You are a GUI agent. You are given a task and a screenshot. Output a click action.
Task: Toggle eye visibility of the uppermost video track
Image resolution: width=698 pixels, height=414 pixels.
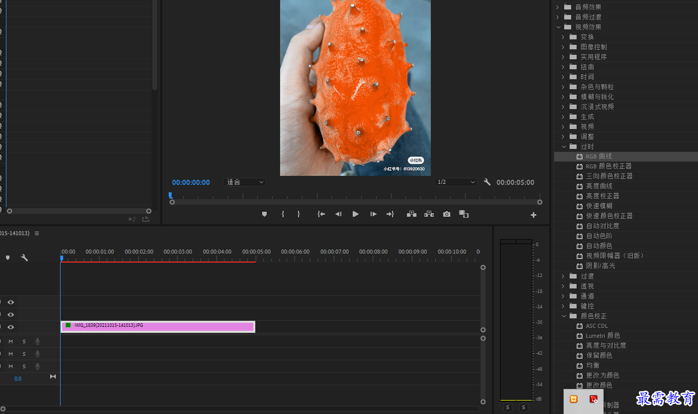tap(10, 302)
